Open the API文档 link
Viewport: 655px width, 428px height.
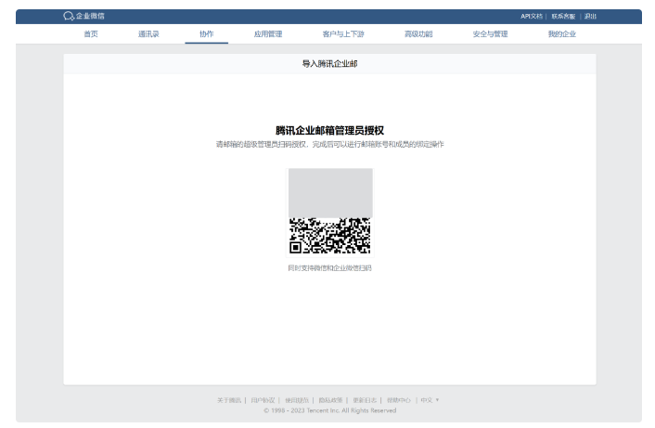click(532, 16)
